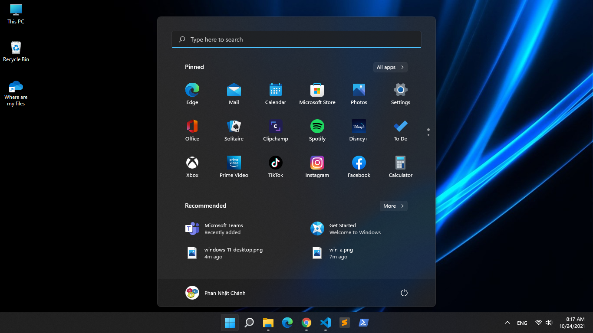This screenshot has height=333, width=593.
Task: Select the Recycle Bin desktop icon
Action: [x=16, y=52]
